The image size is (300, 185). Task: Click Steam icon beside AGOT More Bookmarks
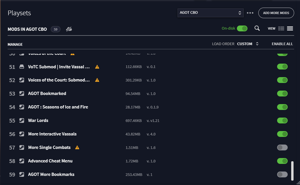[22, 174]
